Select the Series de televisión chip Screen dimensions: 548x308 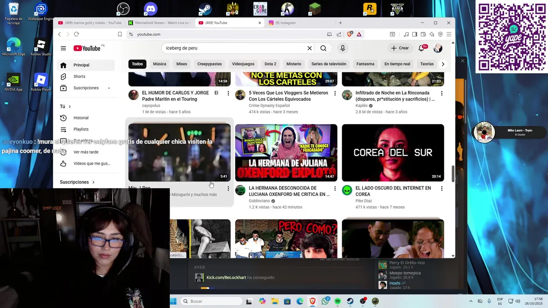[x=329, y=64]
